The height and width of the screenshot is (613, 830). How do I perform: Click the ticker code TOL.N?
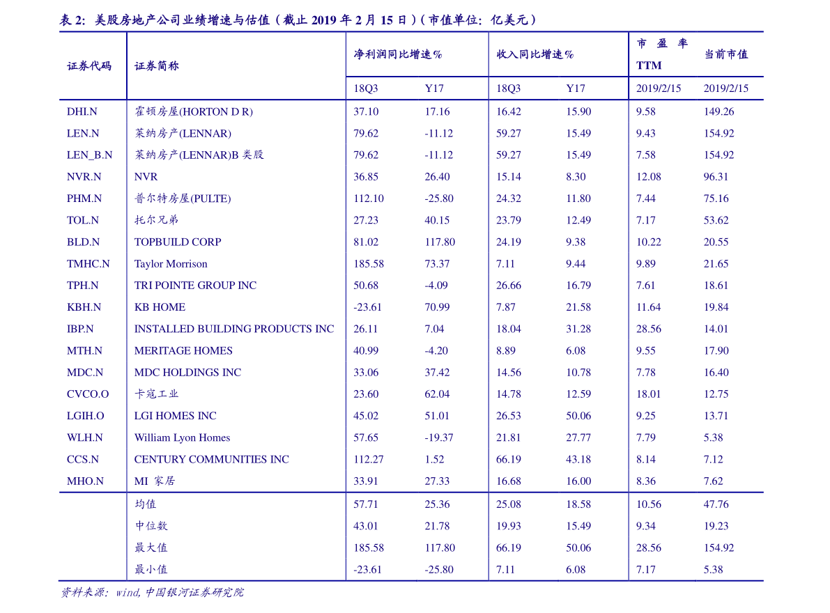[82, 220]
